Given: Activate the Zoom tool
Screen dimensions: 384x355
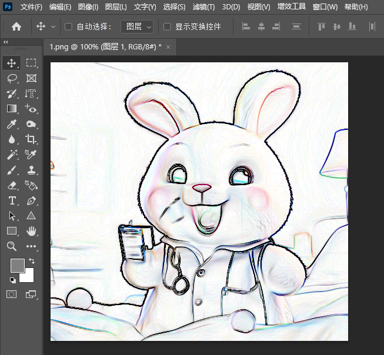Looking at the screenshot, I should click(12, 246).
